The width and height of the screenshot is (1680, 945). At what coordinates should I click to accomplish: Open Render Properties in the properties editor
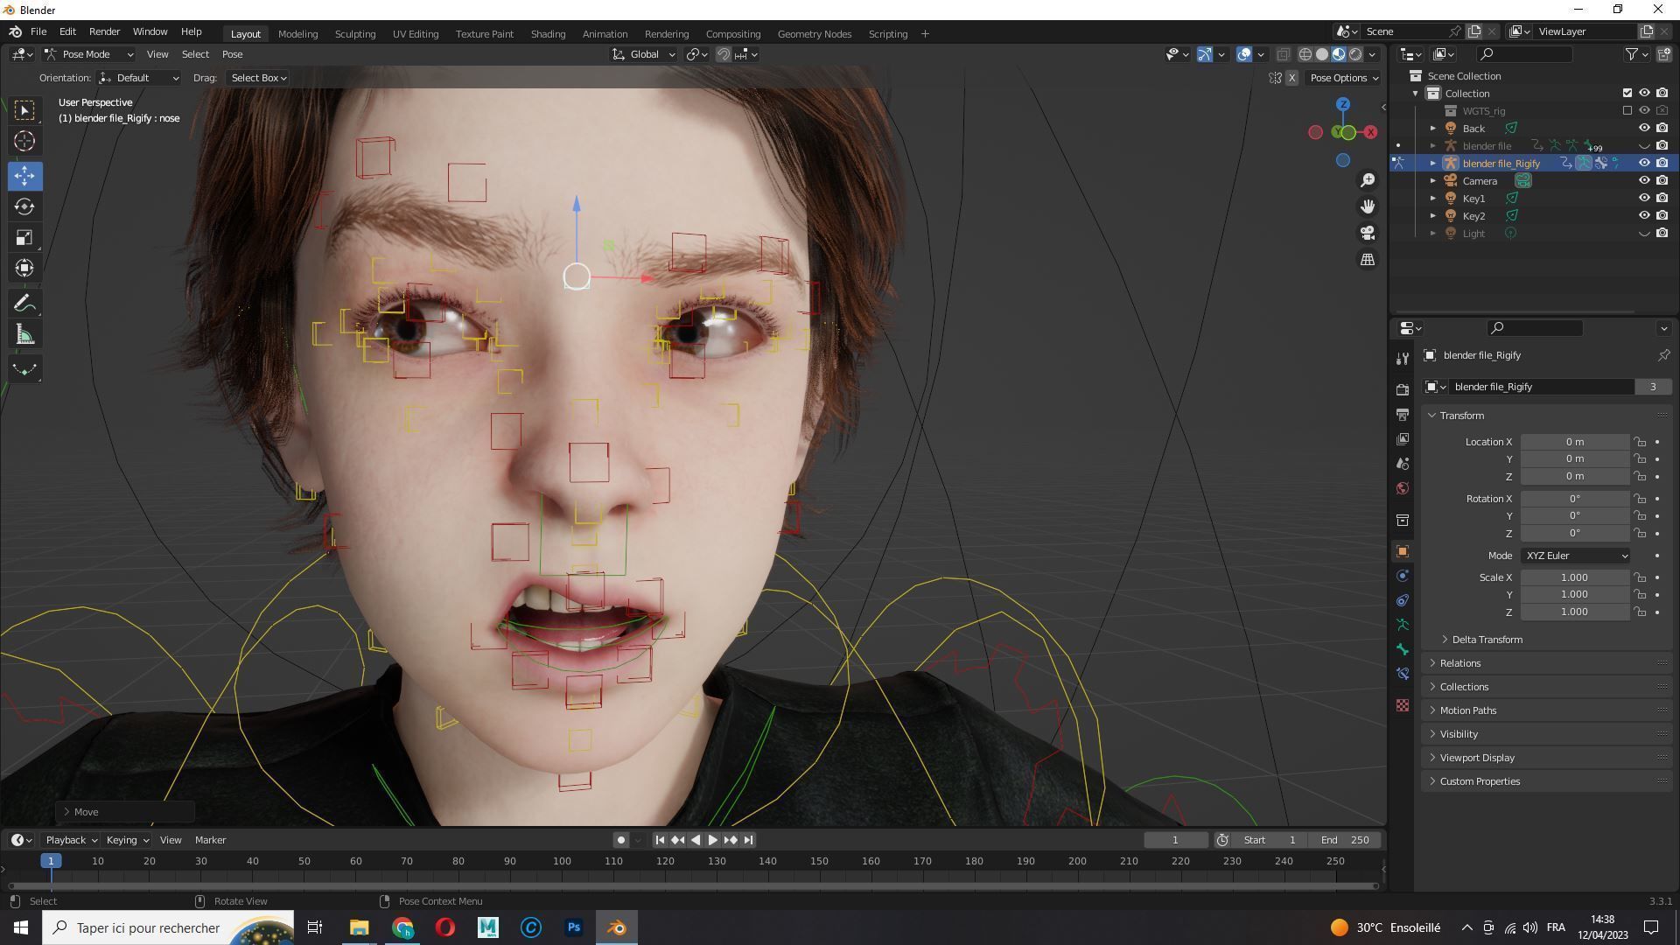(x=1403, y=388)
